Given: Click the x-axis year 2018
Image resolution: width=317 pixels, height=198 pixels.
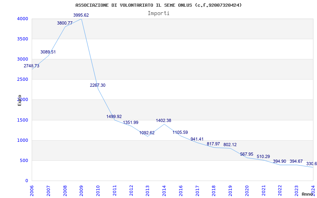Looking at the screenshot, I should point(214,191).
